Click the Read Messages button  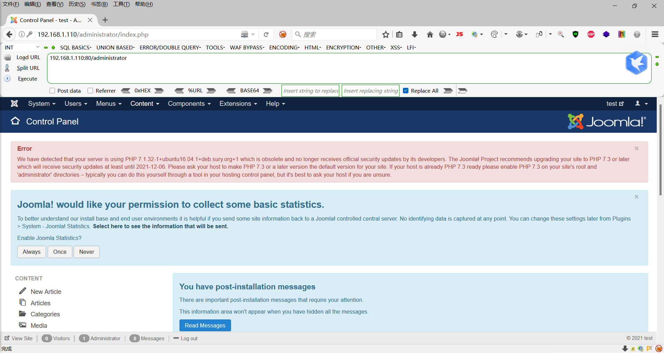click(x=205, y=325)
